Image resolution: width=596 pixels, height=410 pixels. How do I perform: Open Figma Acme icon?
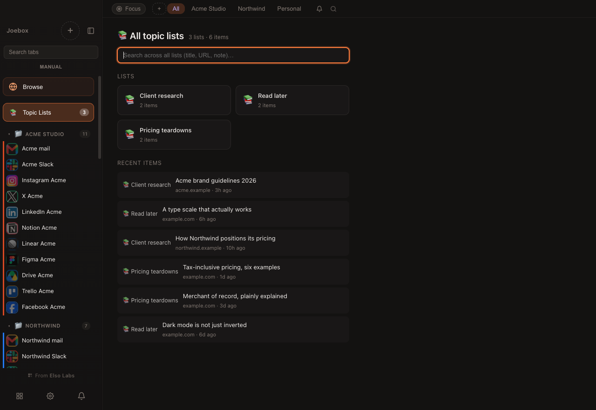coord(12,260)
